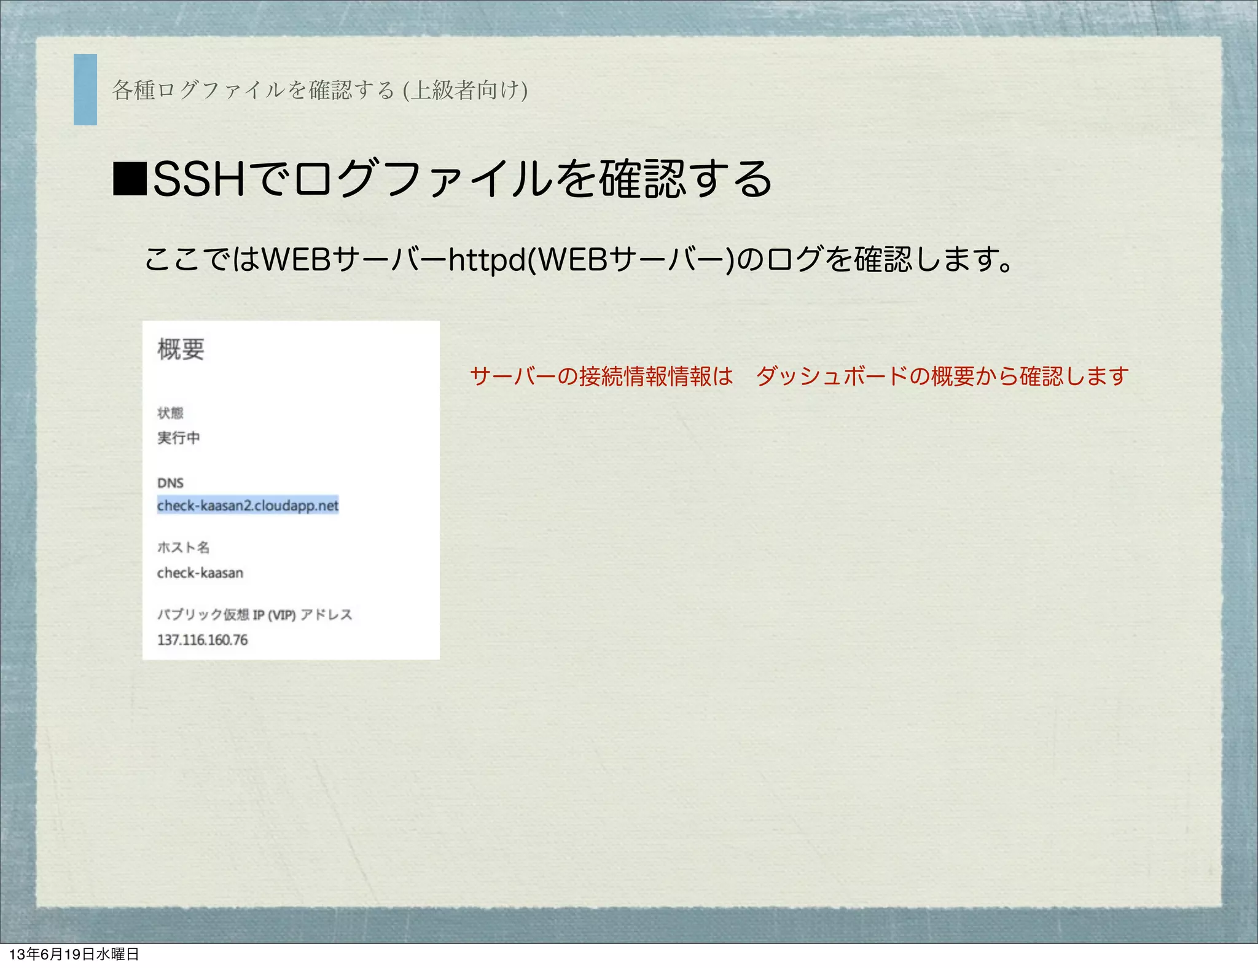Click the sentence starting 'ここではWEBサーバーhttpd'
1258x968 pixels.
pos(578,259)
